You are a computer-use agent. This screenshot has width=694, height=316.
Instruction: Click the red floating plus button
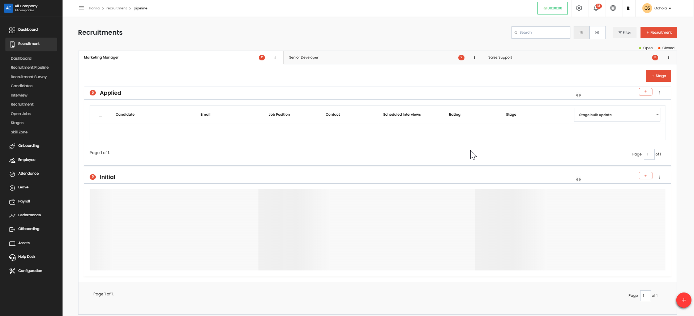click(684, 300)
